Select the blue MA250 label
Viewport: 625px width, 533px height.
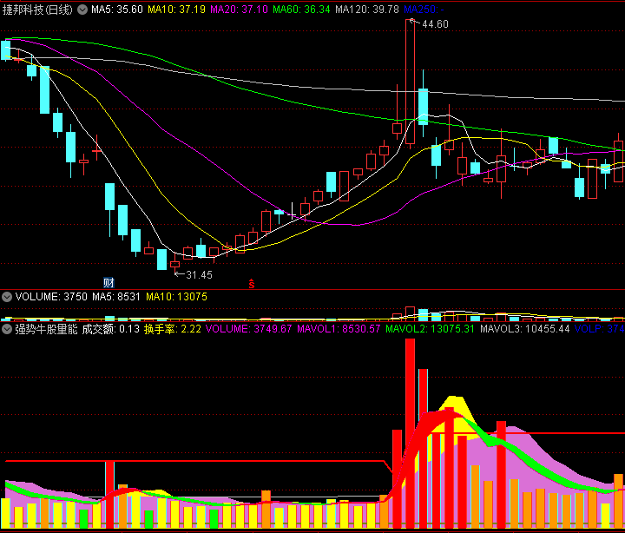[424, 10]
